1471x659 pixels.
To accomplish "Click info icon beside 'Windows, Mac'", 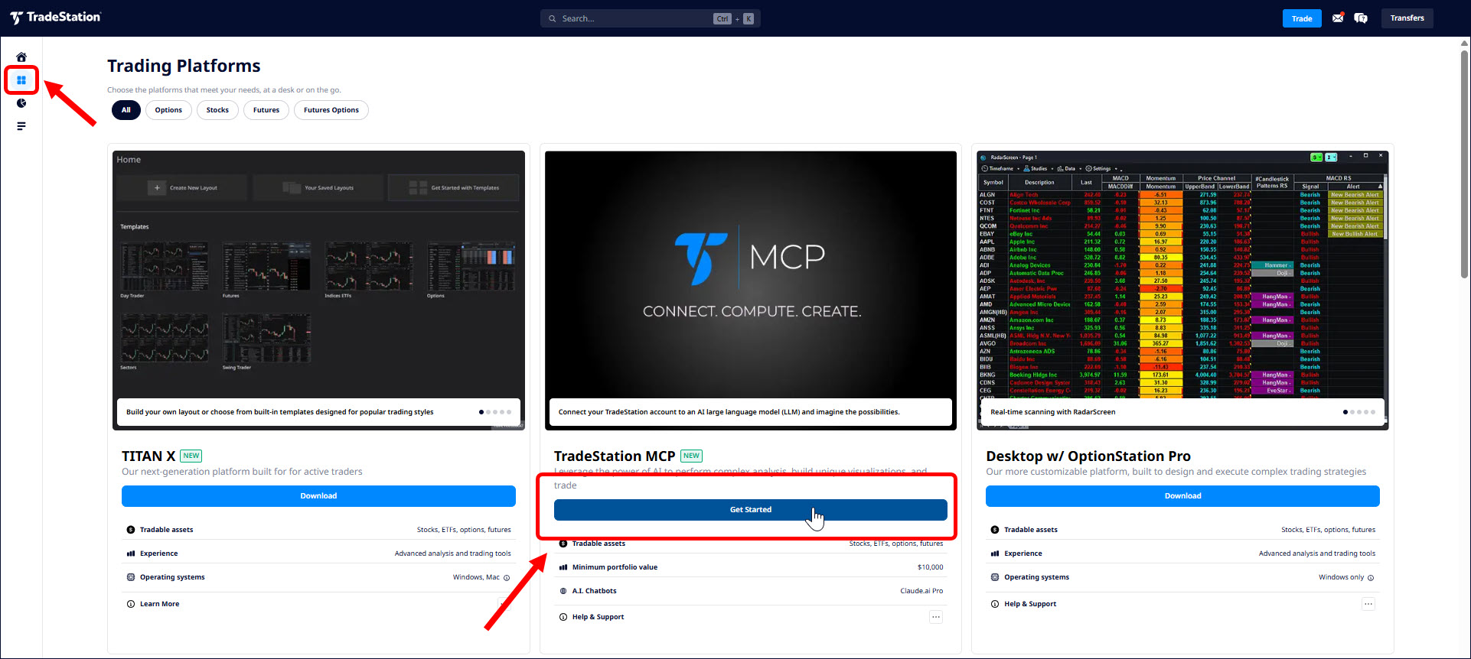I will [x=507, y=578].
